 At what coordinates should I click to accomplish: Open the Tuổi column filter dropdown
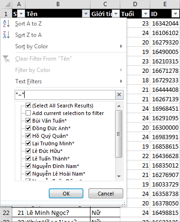coord(145,14)
